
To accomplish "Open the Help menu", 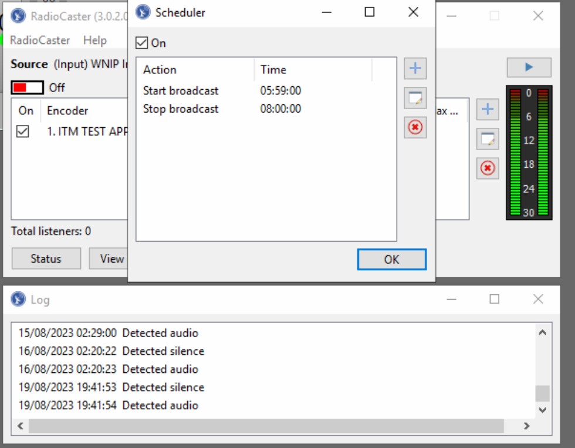I will pos(95,40).
